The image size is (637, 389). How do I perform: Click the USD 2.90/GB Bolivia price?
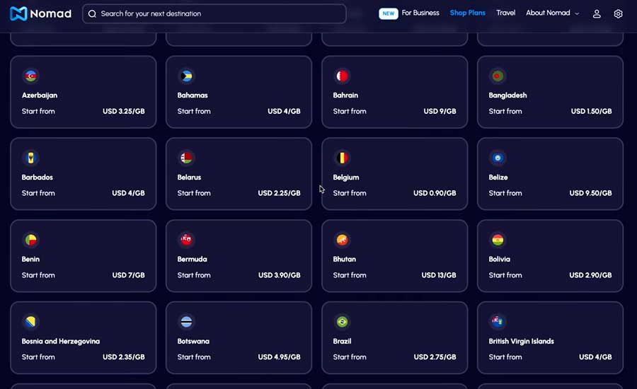[590, 275]
